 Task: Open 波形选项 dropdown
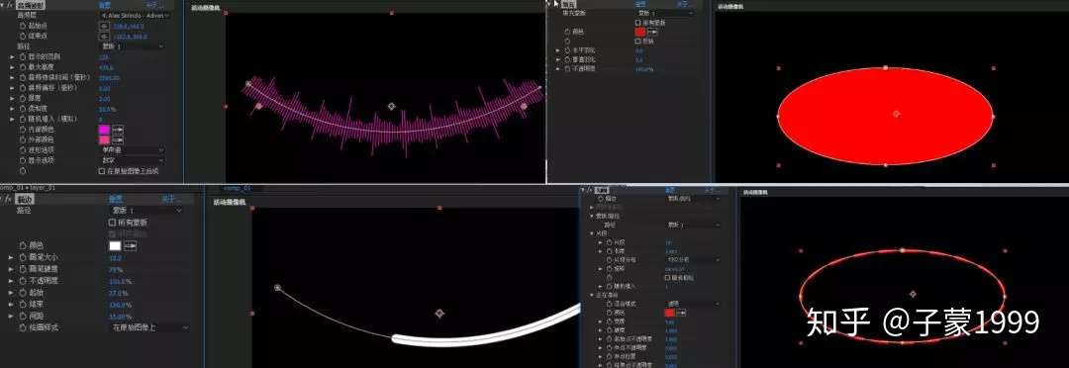coord(133,150)
